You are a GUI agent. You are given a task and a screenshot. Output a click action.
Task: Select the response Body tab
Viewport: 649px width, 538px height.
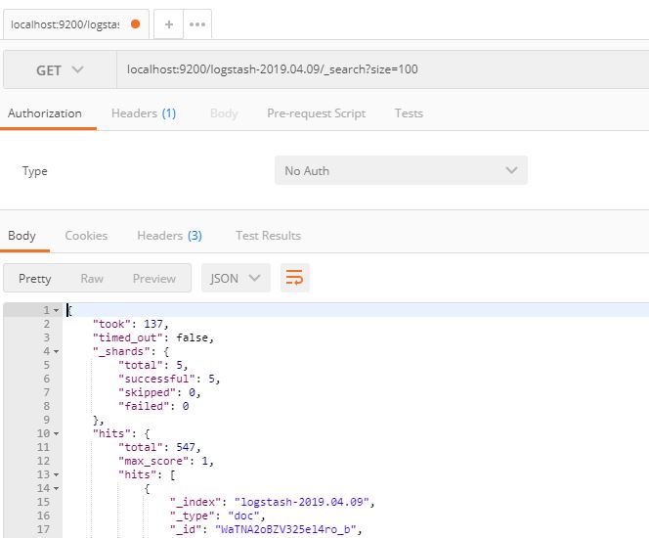pyautogui.click(x=22, y=236)
